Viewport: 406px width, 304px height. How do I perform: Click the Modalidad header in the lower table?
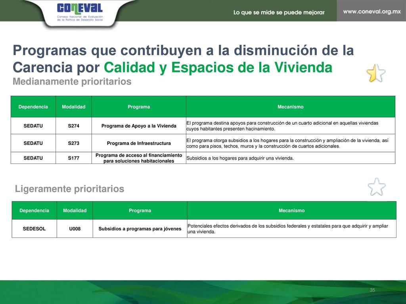[x=75, y=211]
